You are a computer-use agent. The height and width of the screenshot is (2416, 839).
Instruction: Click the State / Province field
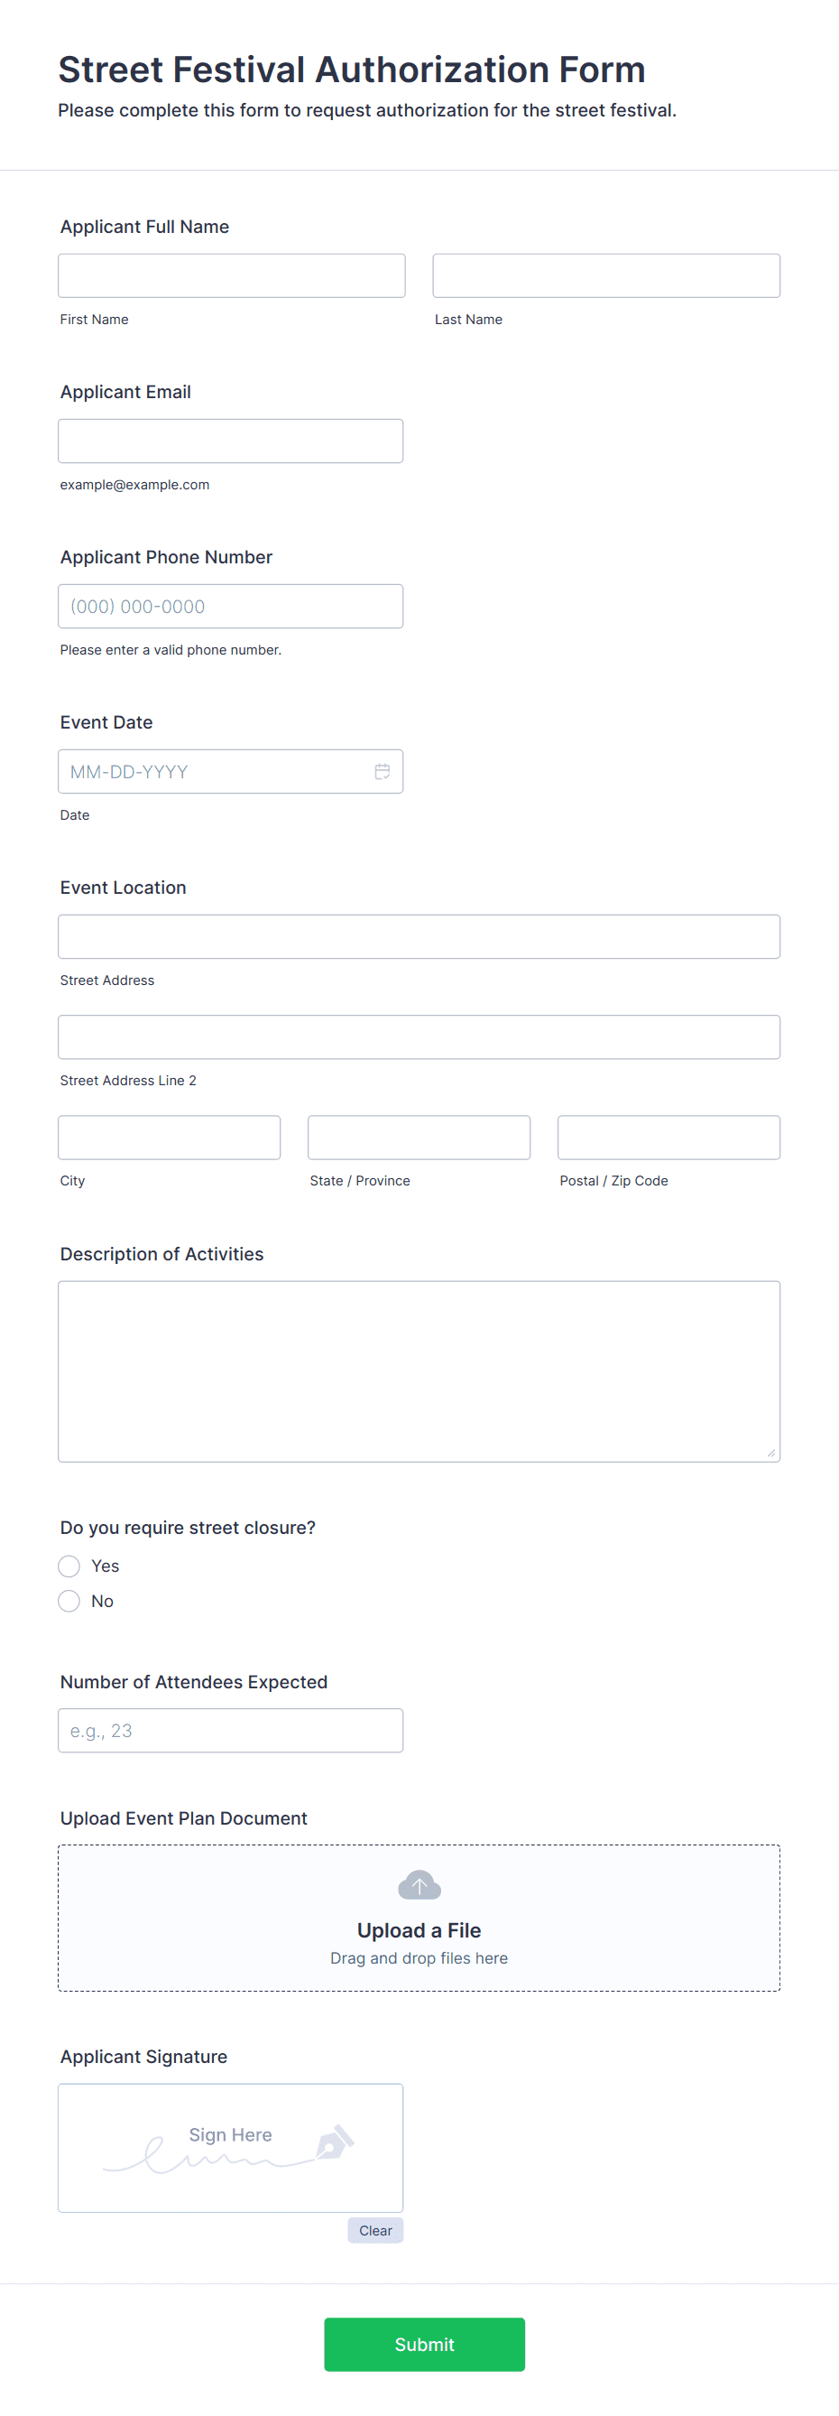[419, 1138]
